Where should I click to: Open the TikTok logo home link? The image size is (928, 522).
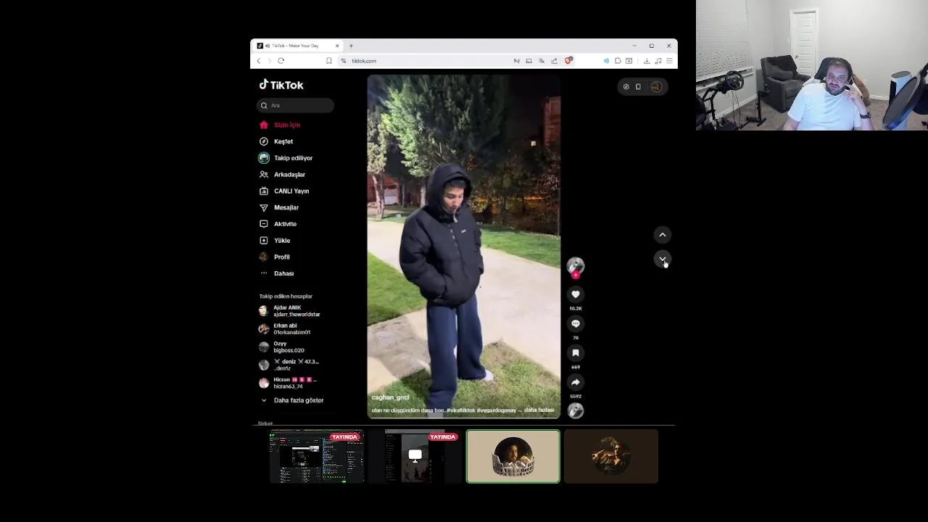[x=281, y=85]
